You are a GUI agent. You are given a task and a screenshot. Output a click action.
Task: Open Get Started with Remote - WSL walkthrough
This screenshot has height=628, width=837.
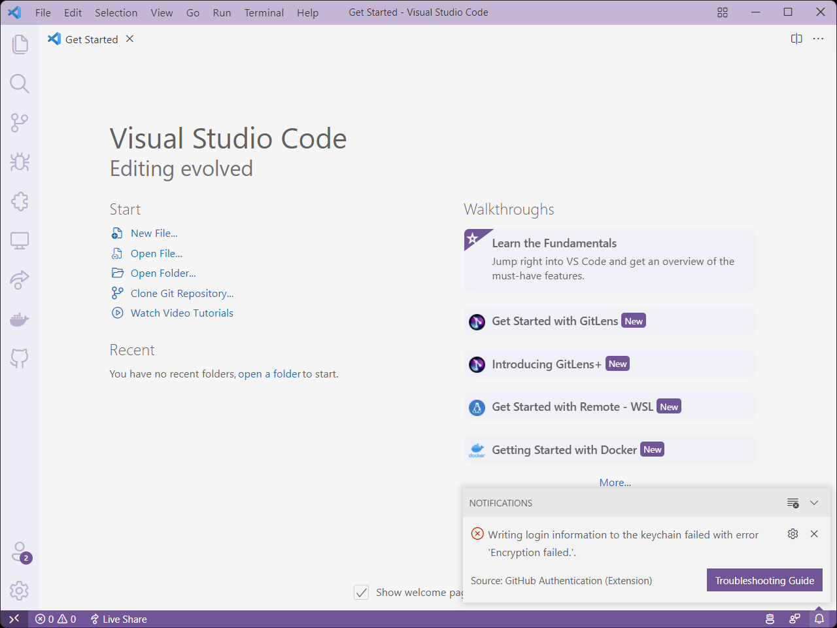click(609, 407)
